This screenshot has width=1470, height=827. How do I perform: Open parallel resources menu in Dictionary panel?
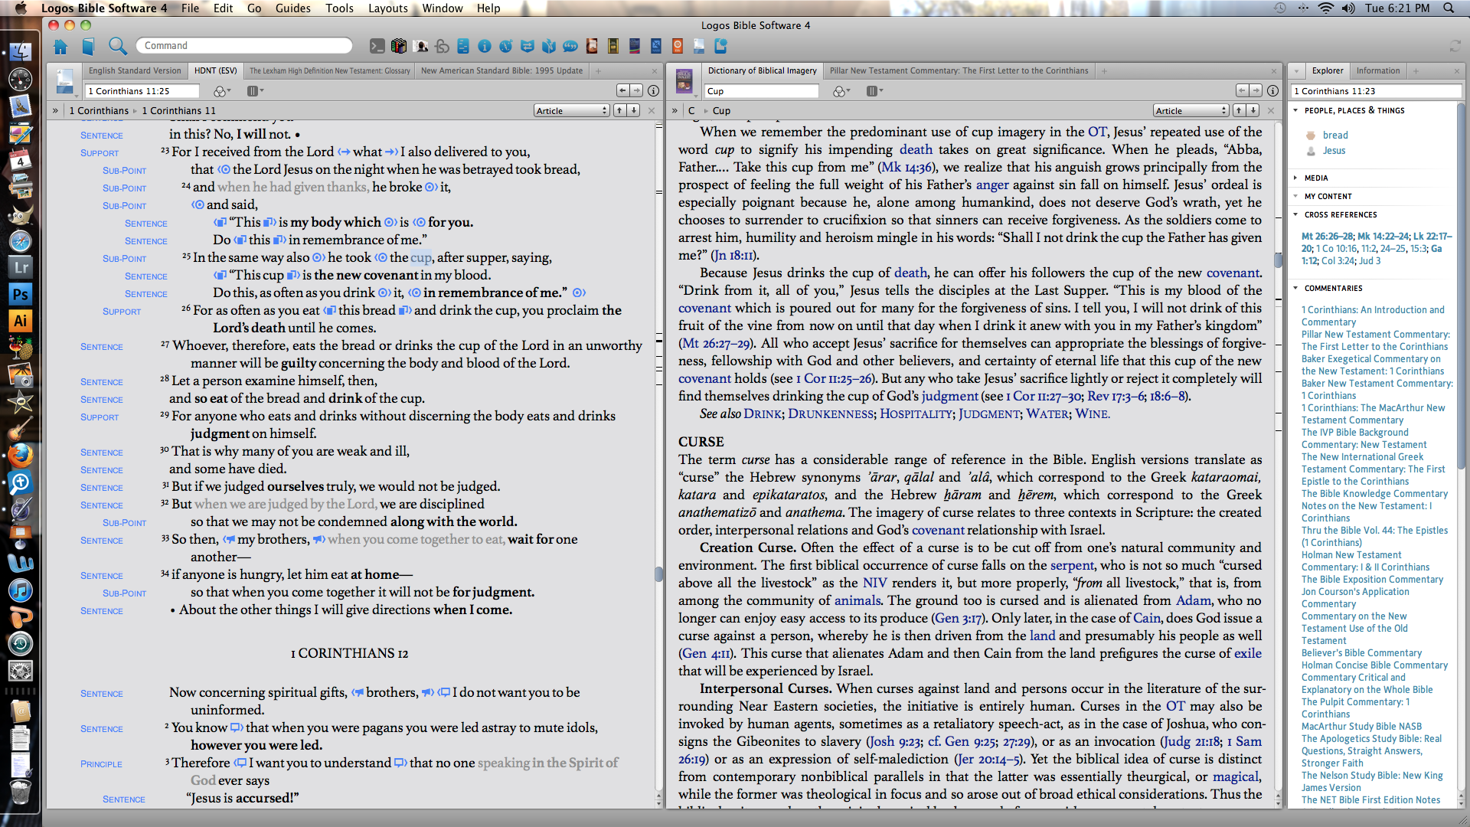click(x=875, y=91)
